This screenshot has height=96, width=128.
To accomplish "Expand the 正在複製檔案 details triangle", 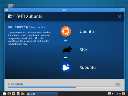I will (x=9, y=84).
